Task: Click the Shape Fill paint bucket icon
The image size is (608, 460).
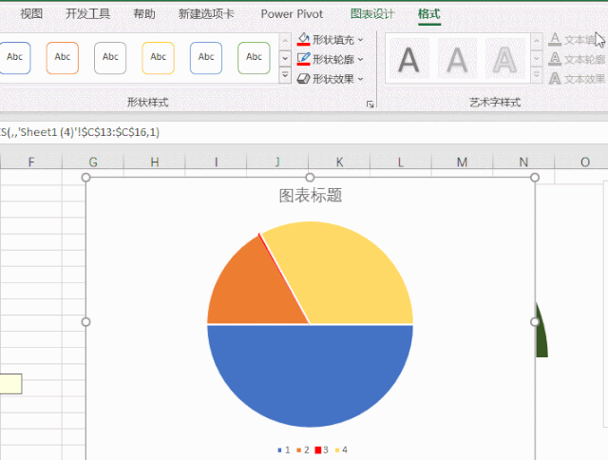Action: (303, 39)
